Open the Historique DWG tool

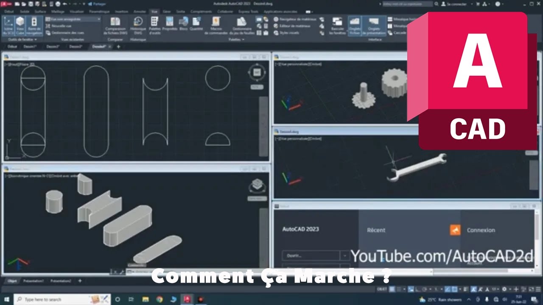[138, 26]
